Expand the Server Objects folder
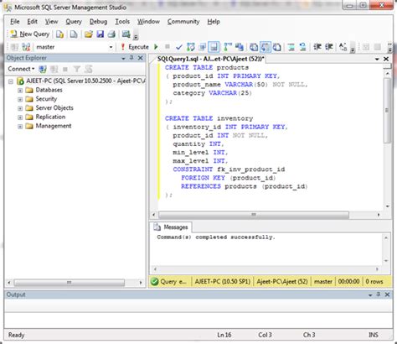 click(20, 108)
